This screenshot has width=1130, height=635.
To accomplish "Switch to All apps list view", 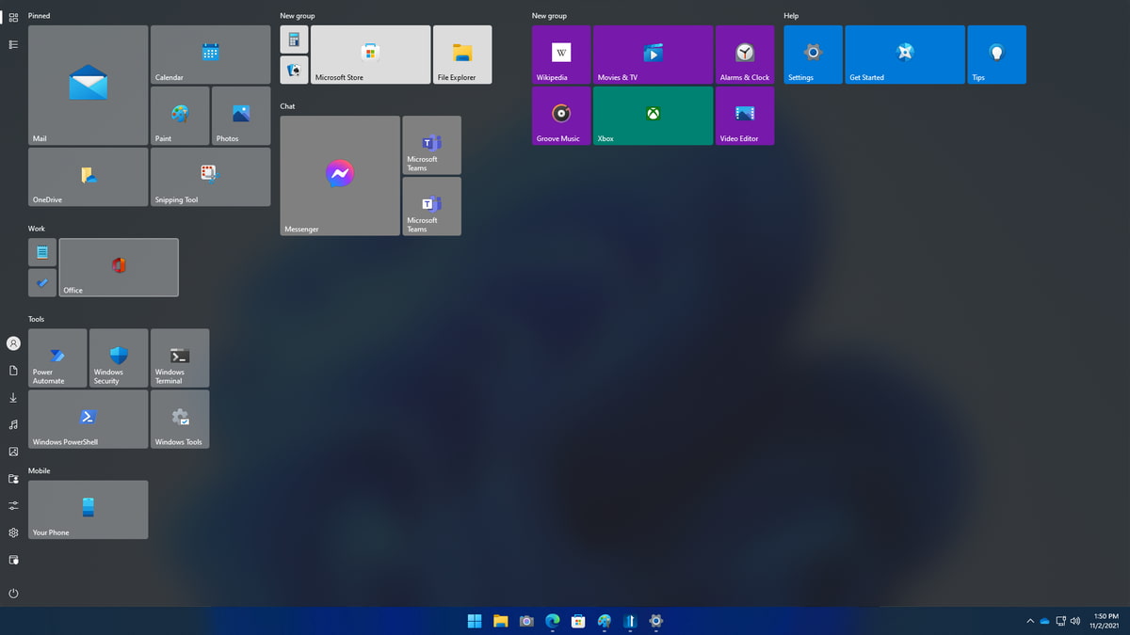I will pos(13,44).
